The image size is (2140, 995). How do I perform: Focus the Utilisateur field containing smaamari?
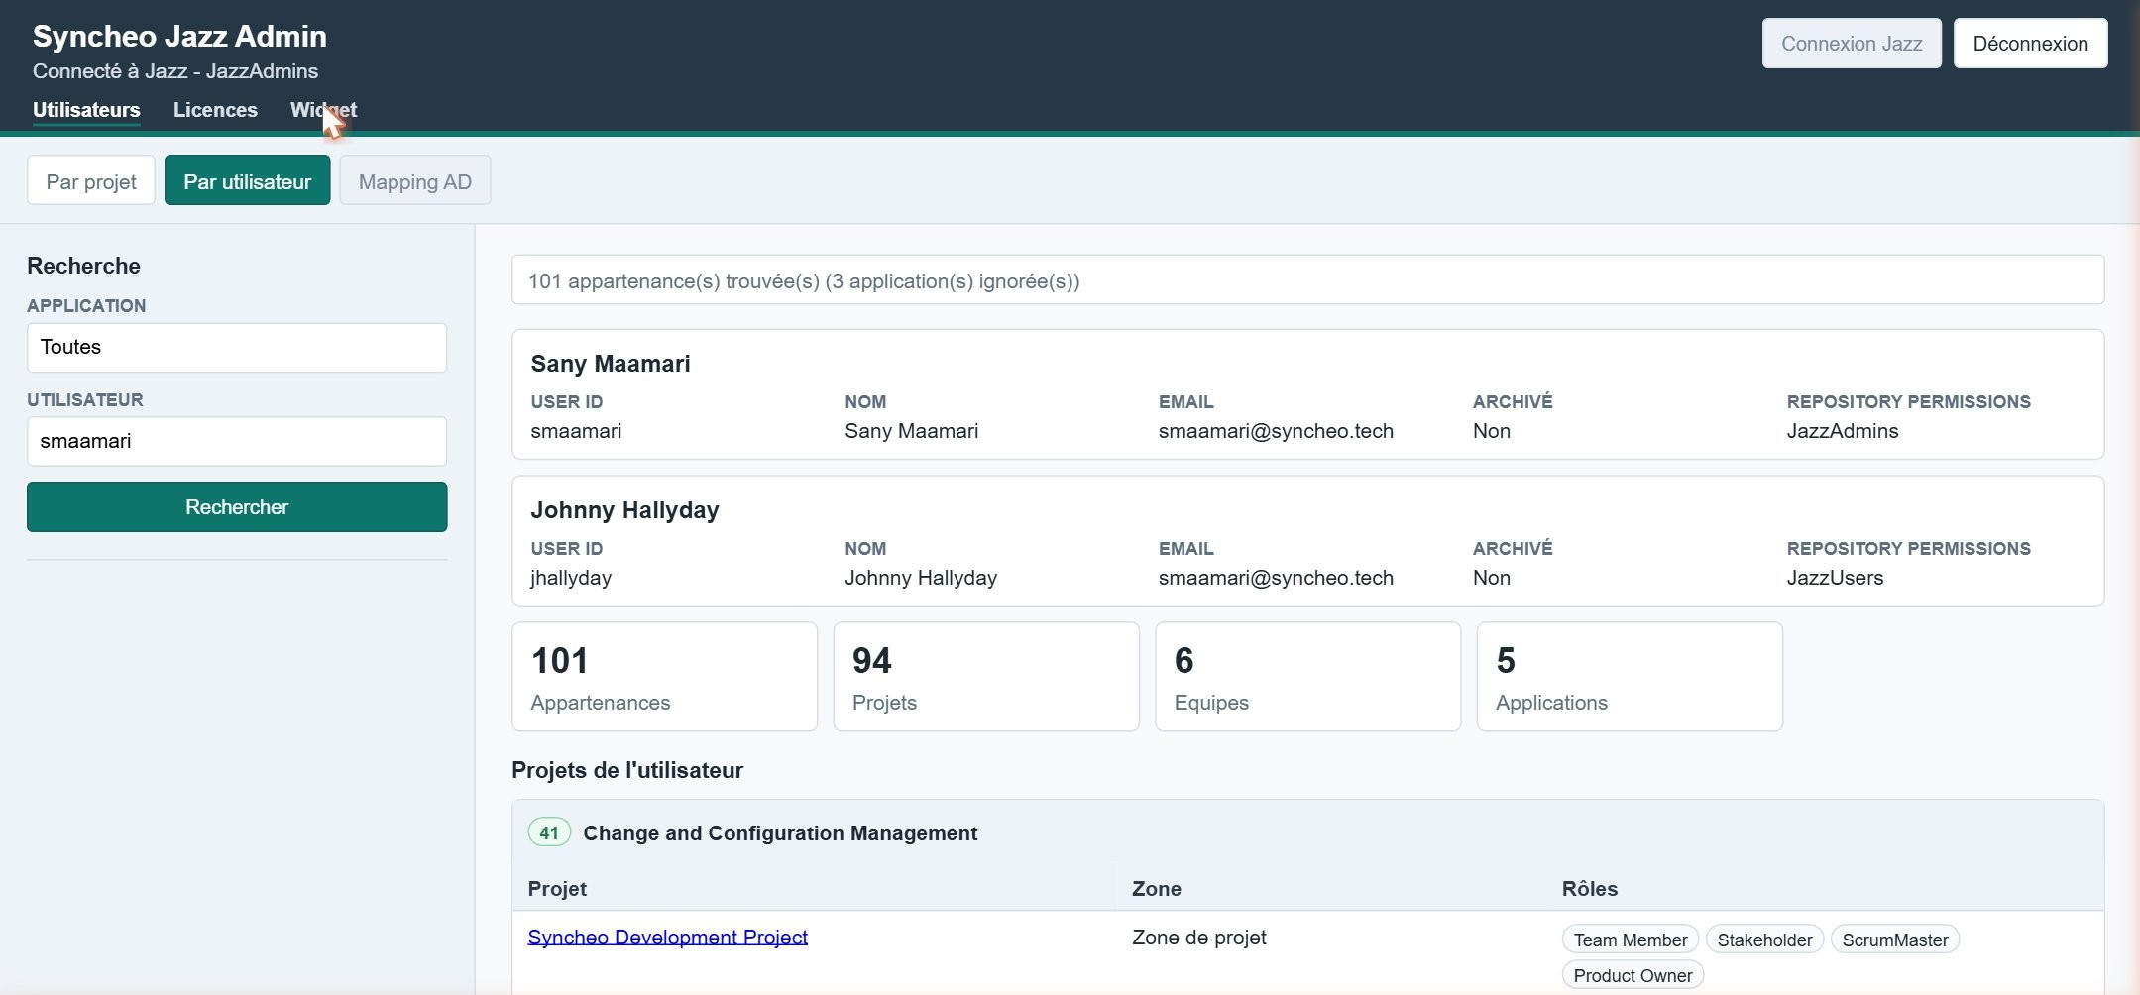[x=237, y=442]
